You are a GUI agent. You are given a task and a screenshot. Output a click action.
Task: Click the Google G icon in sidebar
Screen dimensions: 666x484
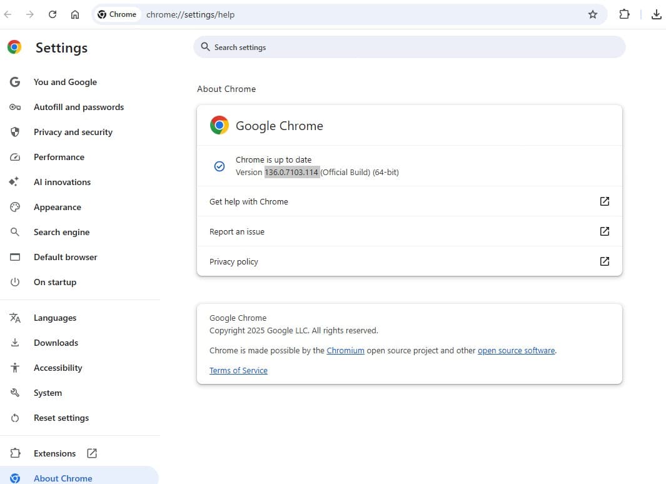(15, 82)
